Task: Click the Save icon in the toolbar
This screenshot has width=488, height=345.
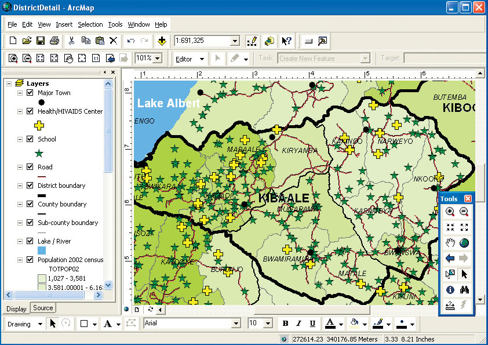Action: coord(41,41)
